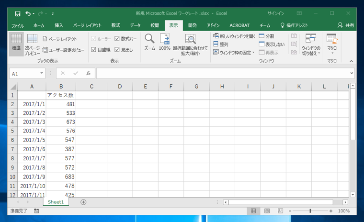364x222 pixels.
Task: Click the insert function fx icon
Action: [89, 73]
